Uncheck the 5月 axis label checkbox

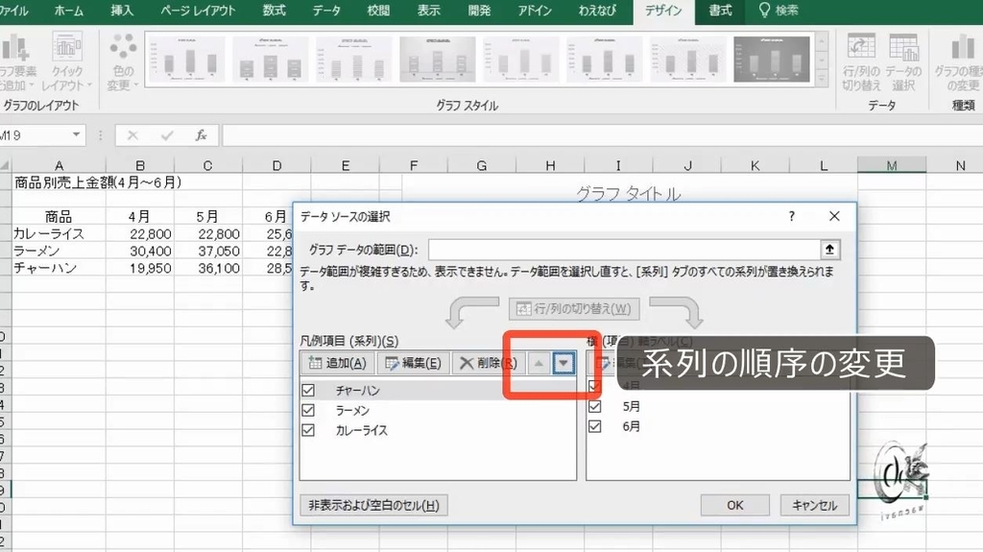click(x=595, y=406)
